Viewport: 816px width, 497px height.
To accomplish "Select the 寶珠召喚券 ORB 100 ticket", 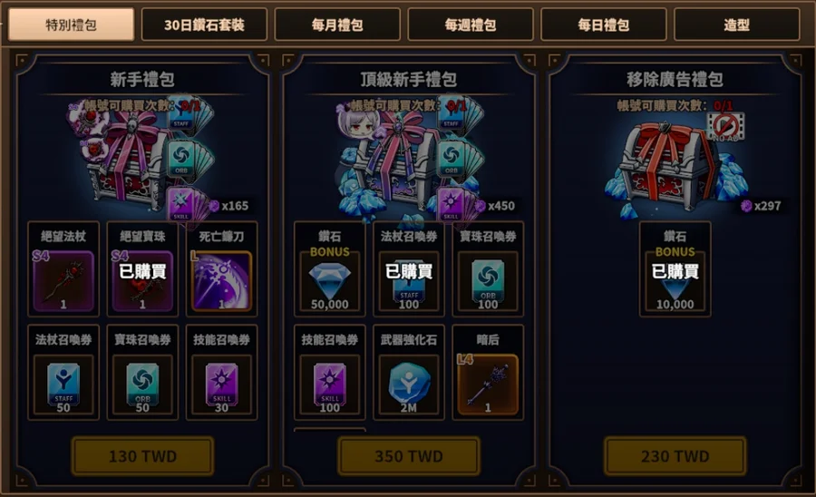I will click(488, 281).
